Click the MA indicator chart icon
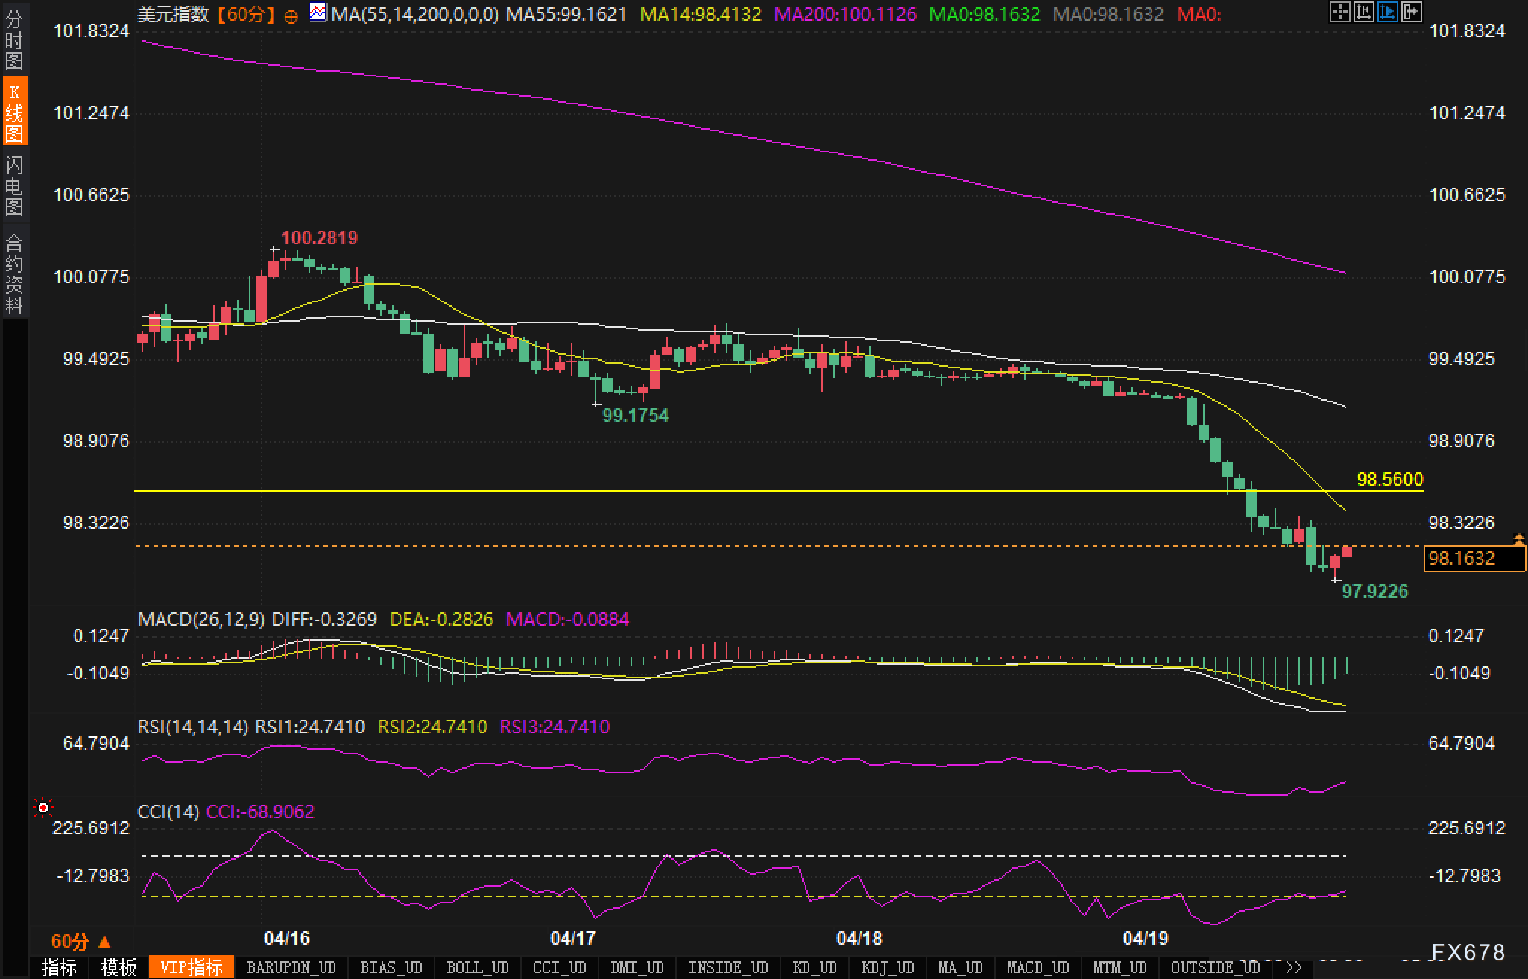1528x979 pixels. tap(318, 13)
